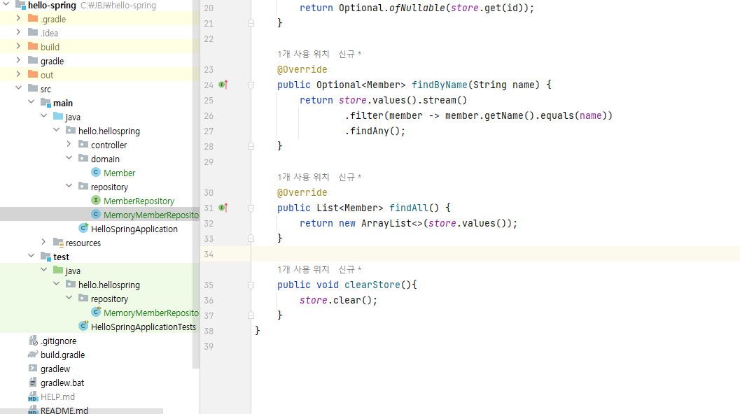This screenshot has height=414, width=740.
Task: Place cursor on empty line 34
Action: [x=496, y=254]
